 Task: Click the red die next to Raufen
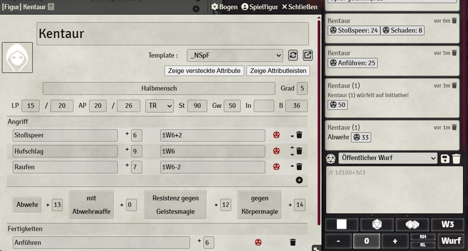(276, 167)
